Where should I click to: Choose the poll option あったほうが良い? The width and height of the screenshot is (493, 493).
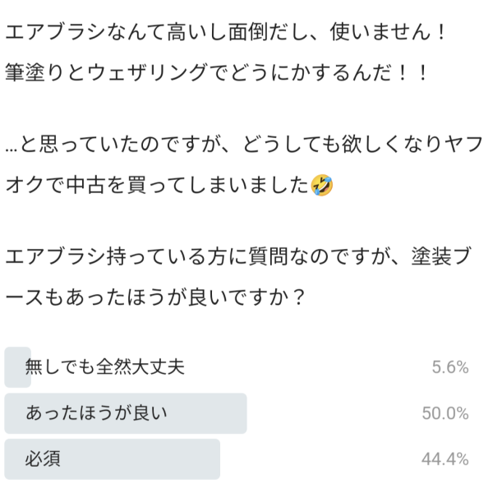pos(97,413)
